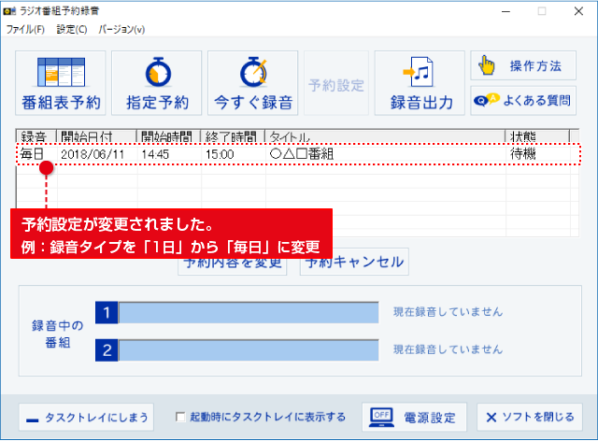The height and width of the screenshot is (441, 598).
Task: Sort by 開始日付 column header
Action: coord(96,136)
